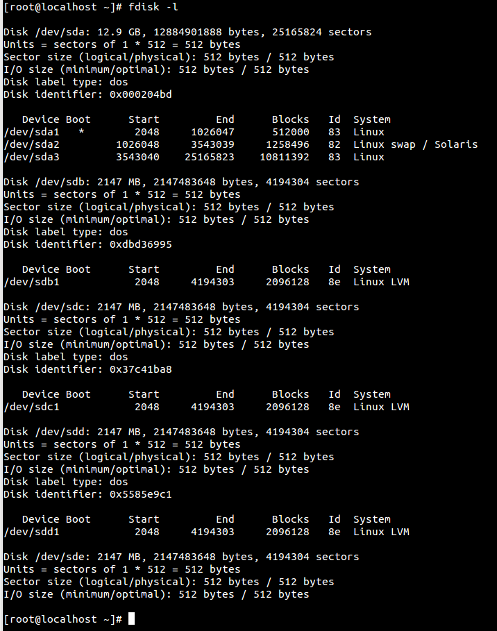Click the boot asterisk for sda1
Viewport: 497px width, 631px height.
coord(81,132)
